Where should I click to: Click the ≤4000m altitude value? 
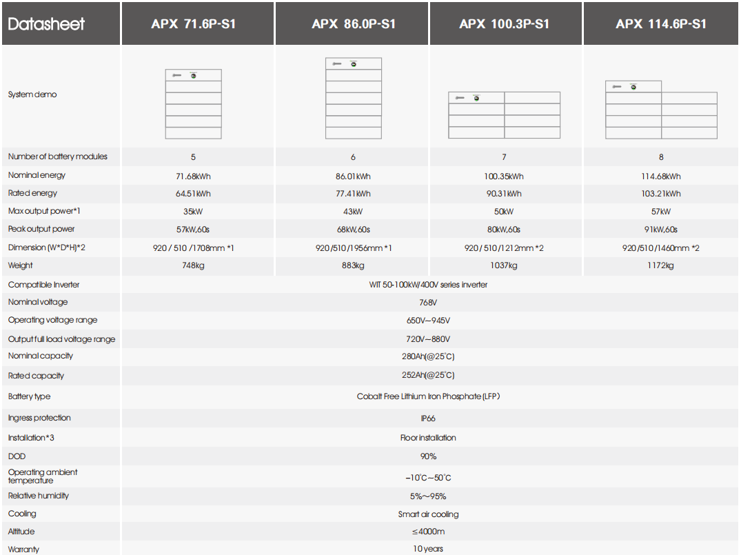click(x=428, y=532)
